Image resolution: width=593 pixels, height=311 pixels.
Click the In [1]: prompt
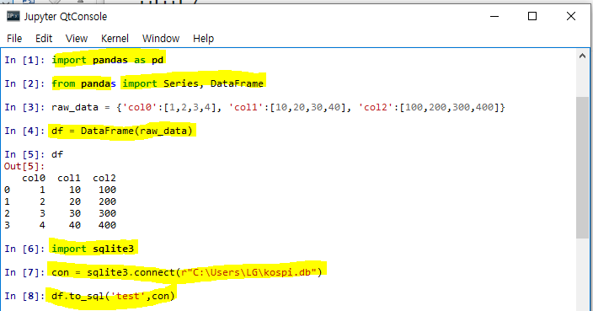pyautogui.click(x=24, y=60)
